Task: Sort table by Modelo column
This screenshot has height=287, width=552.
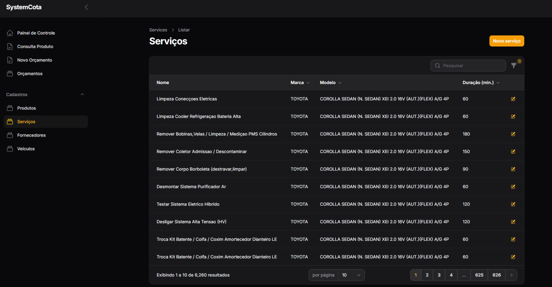Action: [331, 83]
